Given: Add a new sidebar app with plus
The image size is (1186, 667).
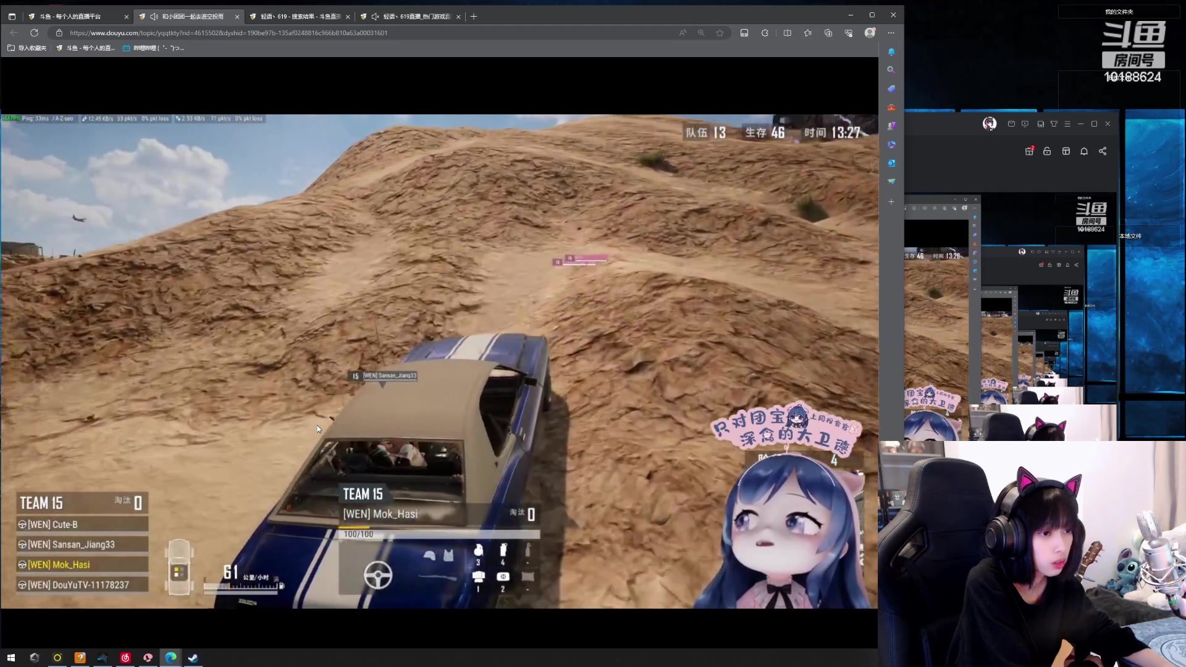Looking at the screenshot, I should (x=891, y=202).
